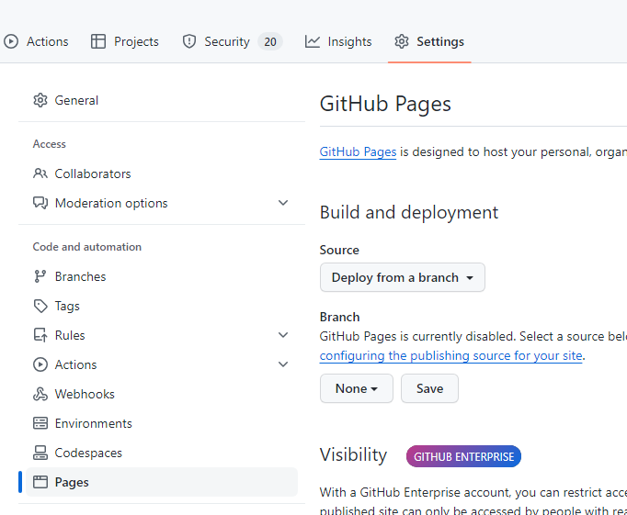This screenshot has width=627, height=515.
Task: Open the Actions repository tab
Action: pos(36,41)
